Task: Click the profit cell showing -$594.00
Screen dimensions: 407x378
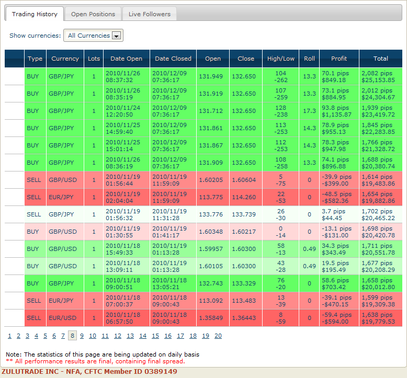Action: (x=339, y=318)
